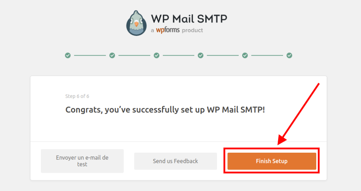Select the fifth step checkmark icon
The width and height of the screenshot is (361, 191).
tap(245, 55)
